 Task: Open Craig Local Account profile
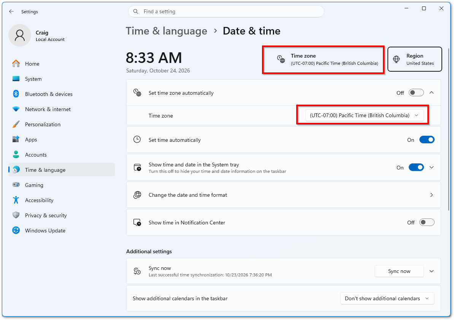pyautogui.click(x=37, y=36)
